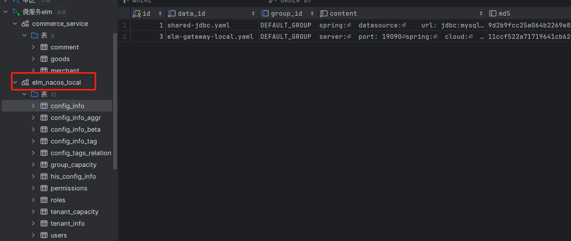Click the table icon beside tenant_capacity
Viewport: 571px width, 241px height.
point(44,212)
